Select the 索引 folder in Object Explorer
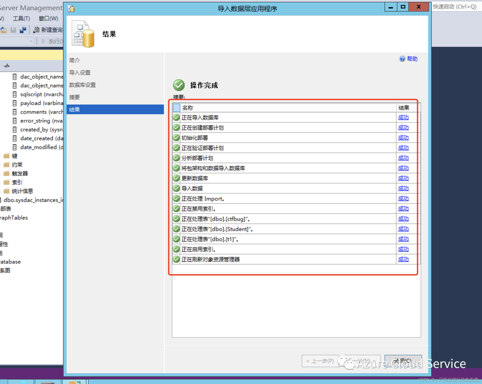This screenshot has height=384, width=482. (13, 182)
